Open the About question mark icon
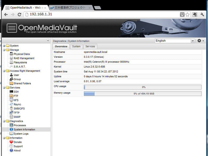The height and width of the screenshot is (156, 208). click(11, 151)
